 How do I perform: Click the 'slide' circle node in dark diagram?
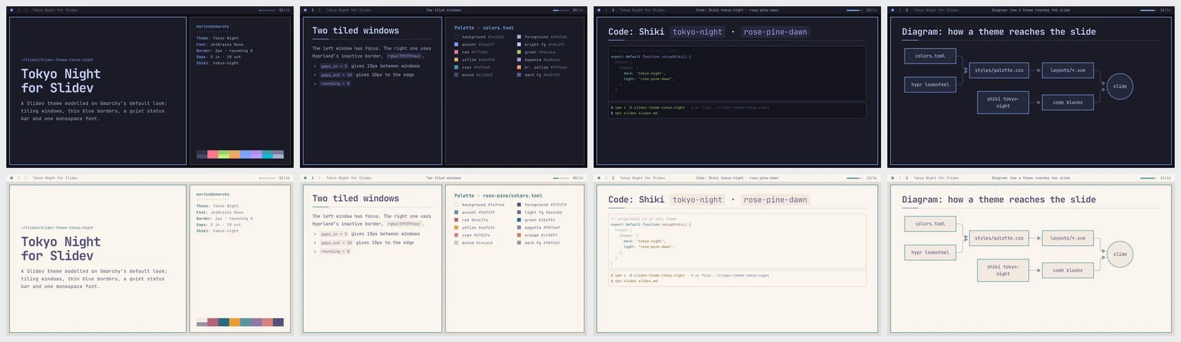pos(1120,86)
